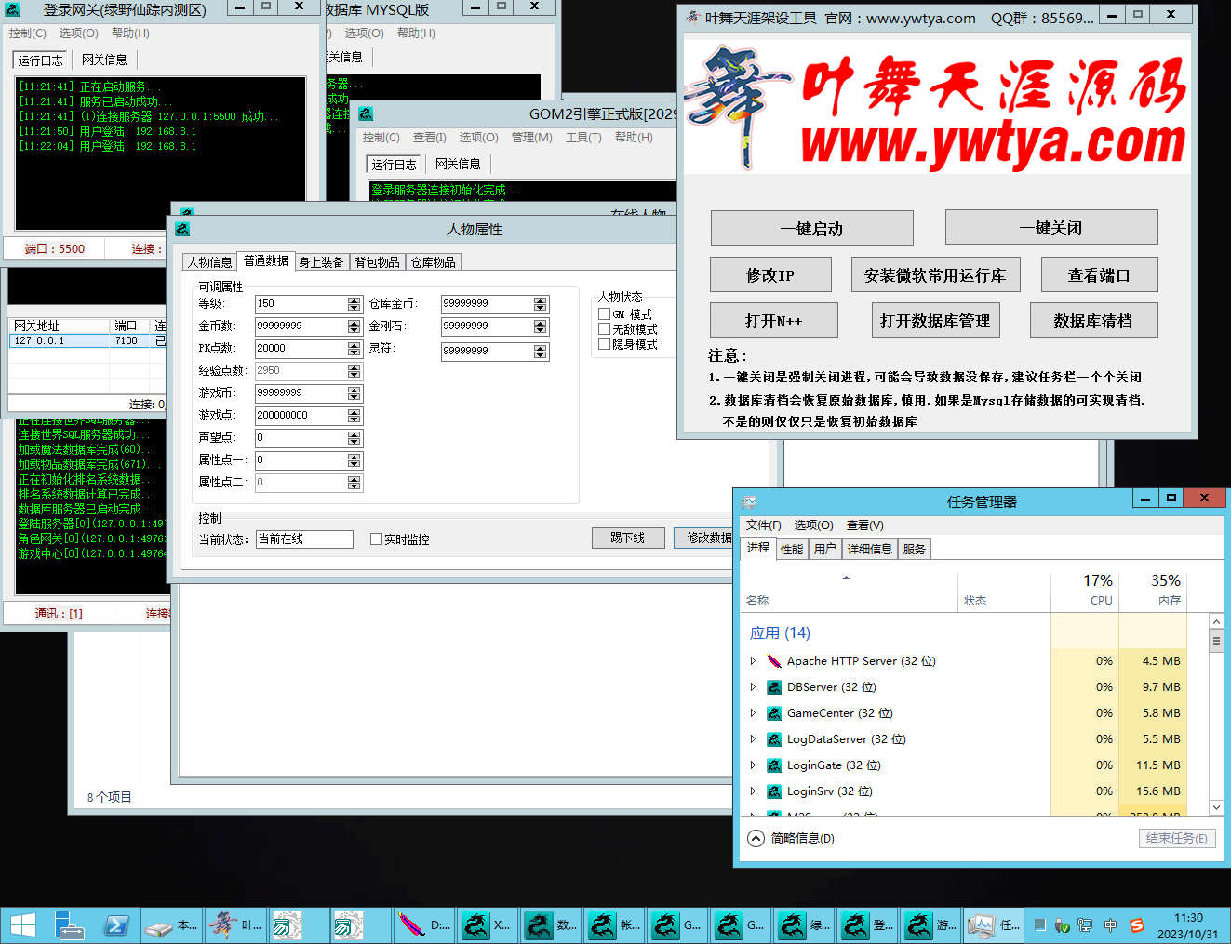Click the Apache HTTP Server feather icon in Task Manager
This screenshot has height=944, width=1231.
coord(774,661)
